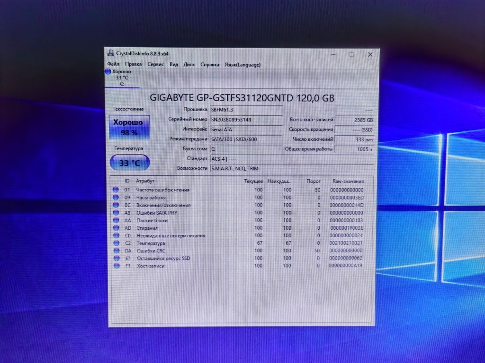Click the serial number field SN203808953149
Screen dimensions: 485x363
(x=246, y=120)
